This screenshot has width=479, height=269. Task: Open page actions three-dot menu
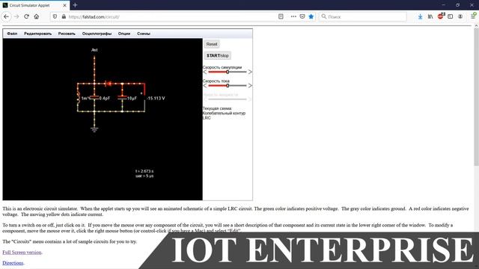293,16
